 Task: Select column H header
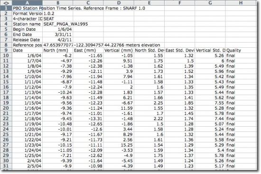tap(241, 3)
